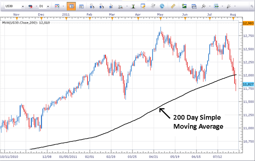Click the 10,750 price axis label
255x161 pixels.
[248, 141]
